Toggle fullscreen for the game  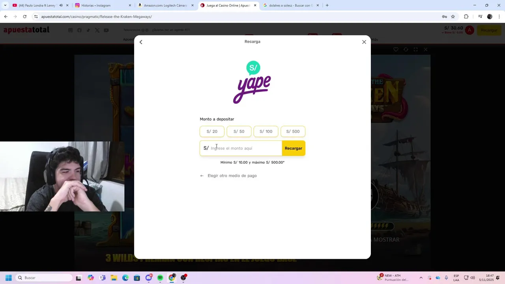(x=415, y=49)
